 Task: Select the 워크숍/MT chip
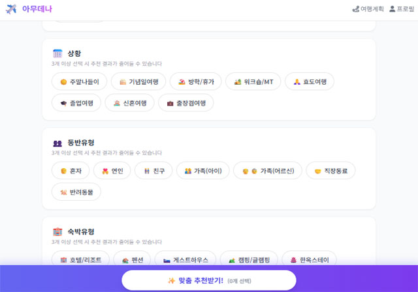tap(253, 81)
